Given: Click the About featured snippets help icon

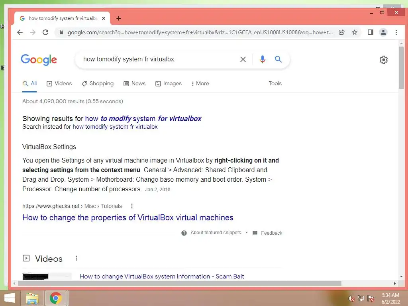Looking at the screenshot, I should [x=184, y=233].
